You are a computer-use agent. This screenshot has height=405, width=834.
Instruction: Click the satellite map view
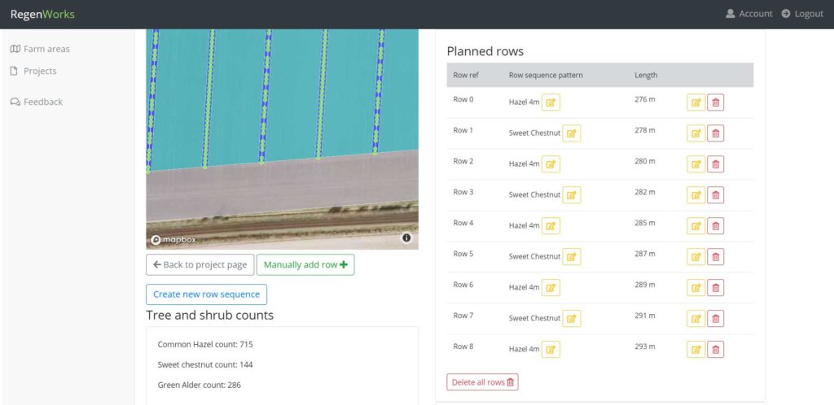click(283, 139)
